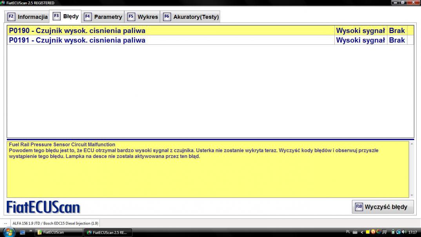The height and width of the screenshot is (237, 421).
Task: Click the yellow note tray icon
Action: (368, 232)
